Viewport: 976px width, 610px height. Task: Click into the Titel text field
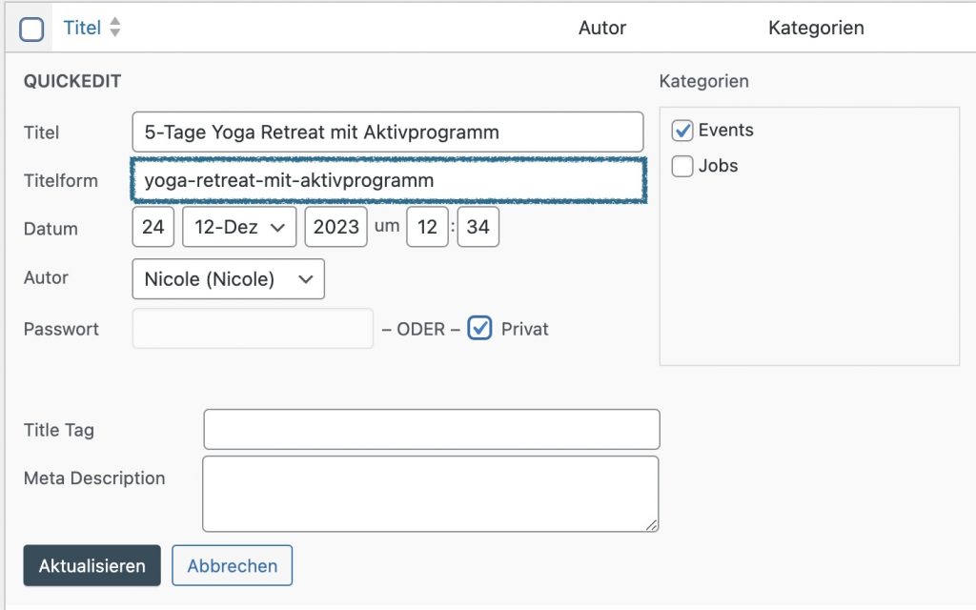pos(388,132)
